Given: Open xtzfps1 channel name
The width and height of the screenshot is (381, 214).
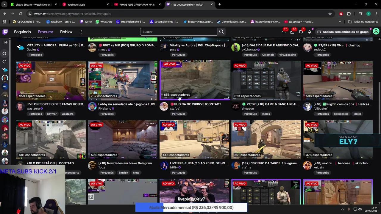Looking at the screenshot, I should pyautogui.click(x=175, y=109).
